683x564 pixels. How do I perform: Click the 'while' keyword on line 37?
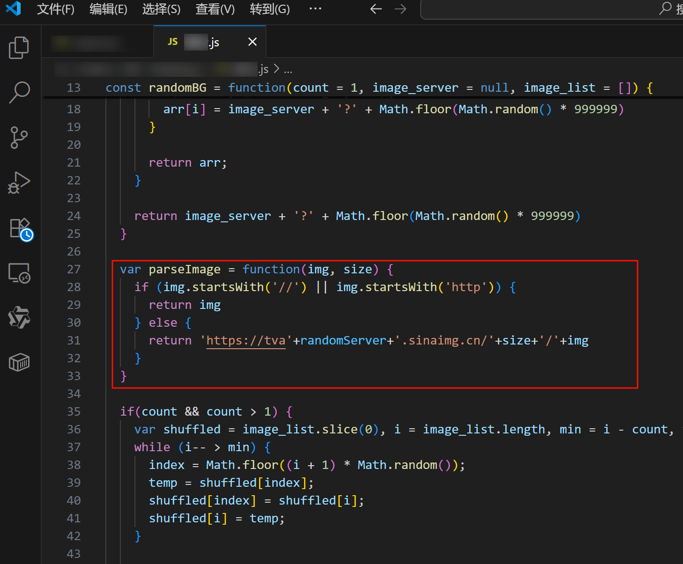point(152,447)
